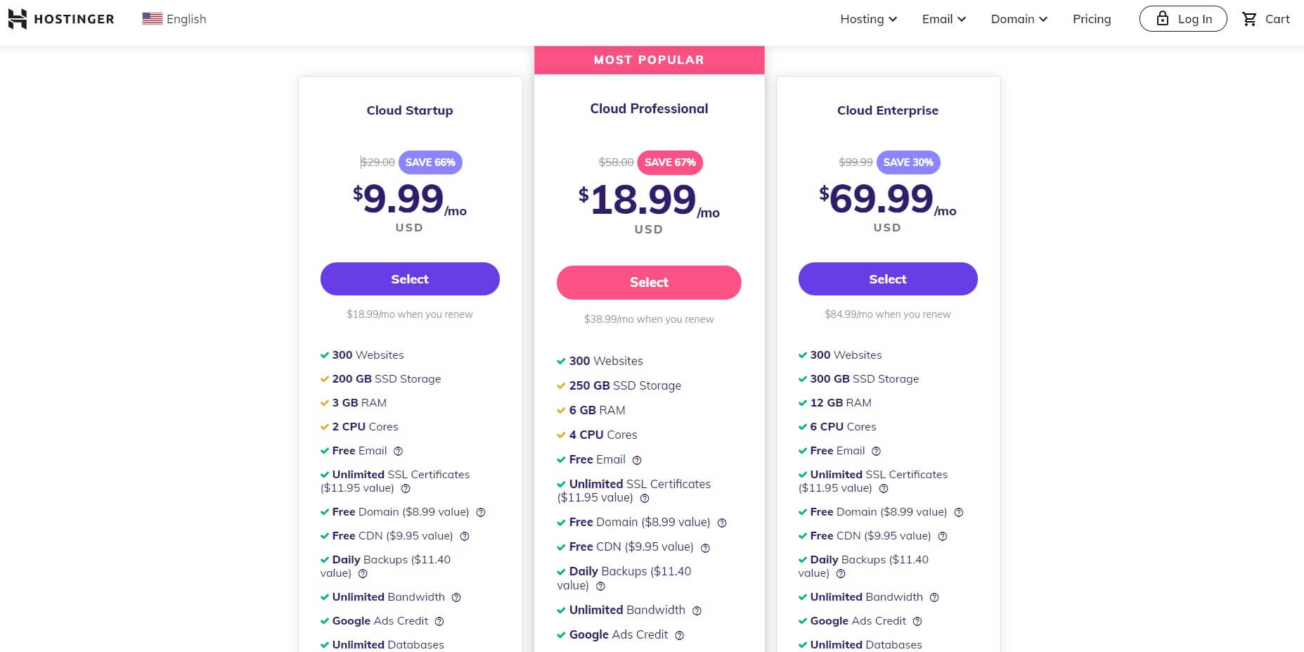Viewport: 1304px width, 652px height.
Task: Open the shopping cart
Action: click(x=1265, y=19)
